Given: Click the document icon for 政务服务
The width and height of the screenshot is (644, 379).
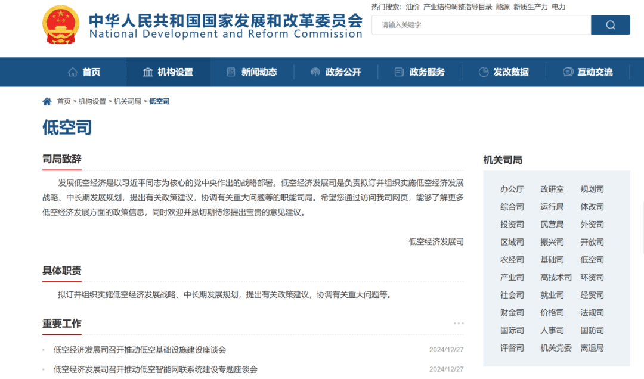Looking at the screenshot, I should [398, 72].
